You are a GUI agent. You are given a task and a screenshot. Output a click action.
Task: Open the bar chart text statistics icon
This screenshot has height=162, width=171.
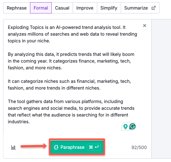click(13, 147)
